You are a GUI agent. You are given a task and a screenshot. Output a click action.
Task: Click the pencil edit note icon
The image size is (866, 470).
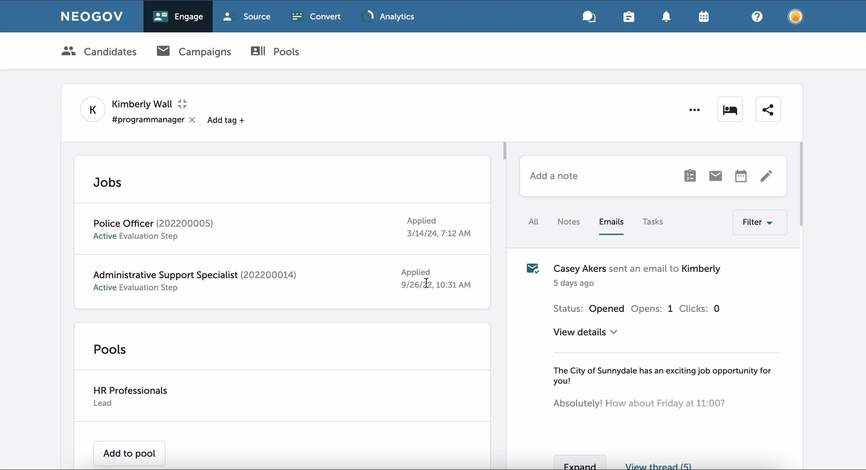point(766,176)
